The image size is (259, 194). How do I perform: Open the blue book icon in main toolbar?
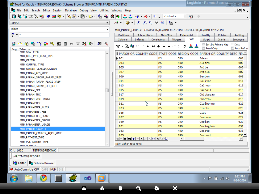click(x=48, y=16)
